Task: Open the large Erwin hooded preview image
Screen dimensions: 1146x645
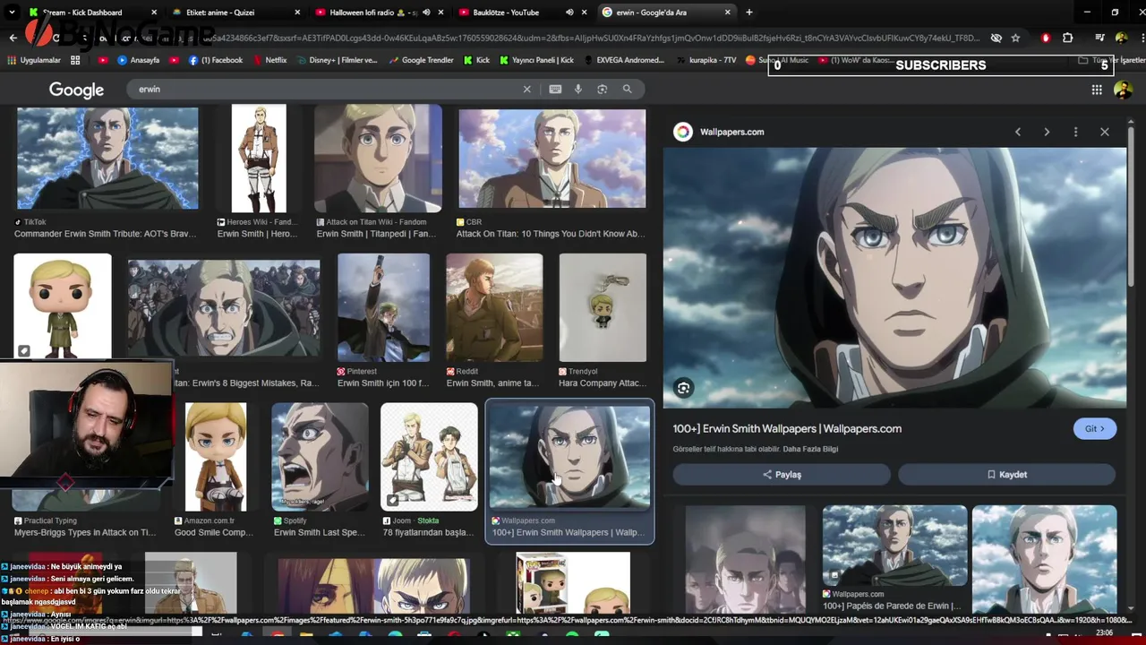Action: (x=894, y=278)
